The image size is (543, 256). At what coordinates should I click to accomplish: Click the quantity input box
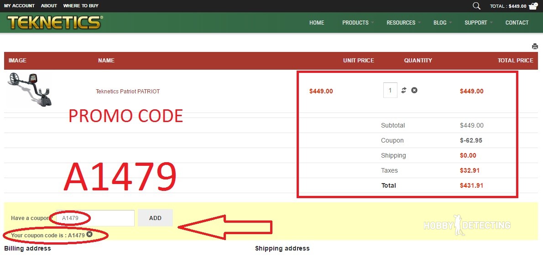click(x=390, y=90)
